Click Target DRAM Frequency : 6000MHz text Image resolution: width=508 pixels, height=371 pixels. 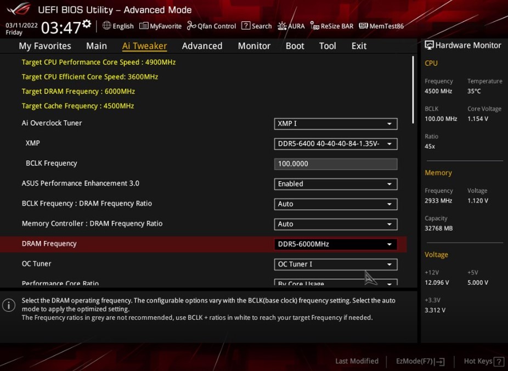click(x=78, y=91)
